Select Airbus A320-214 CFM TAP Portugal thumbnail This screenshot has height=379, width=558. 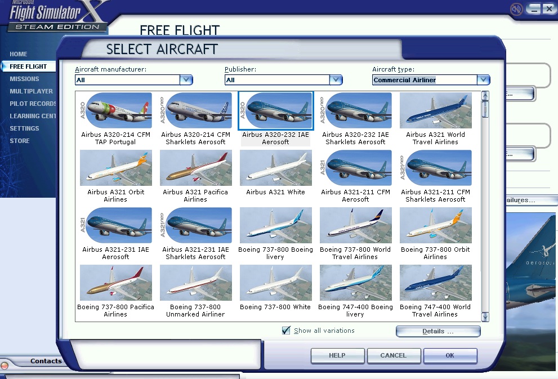click(116, 110)
